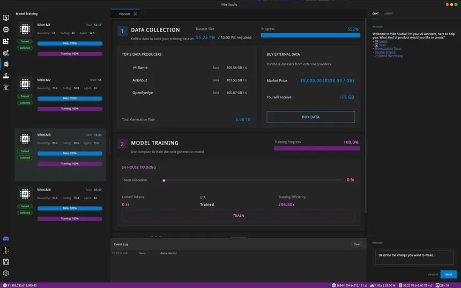461x288 pixels.
Task: Click the database storage icon in status bar
Action: tap(400, 285)
